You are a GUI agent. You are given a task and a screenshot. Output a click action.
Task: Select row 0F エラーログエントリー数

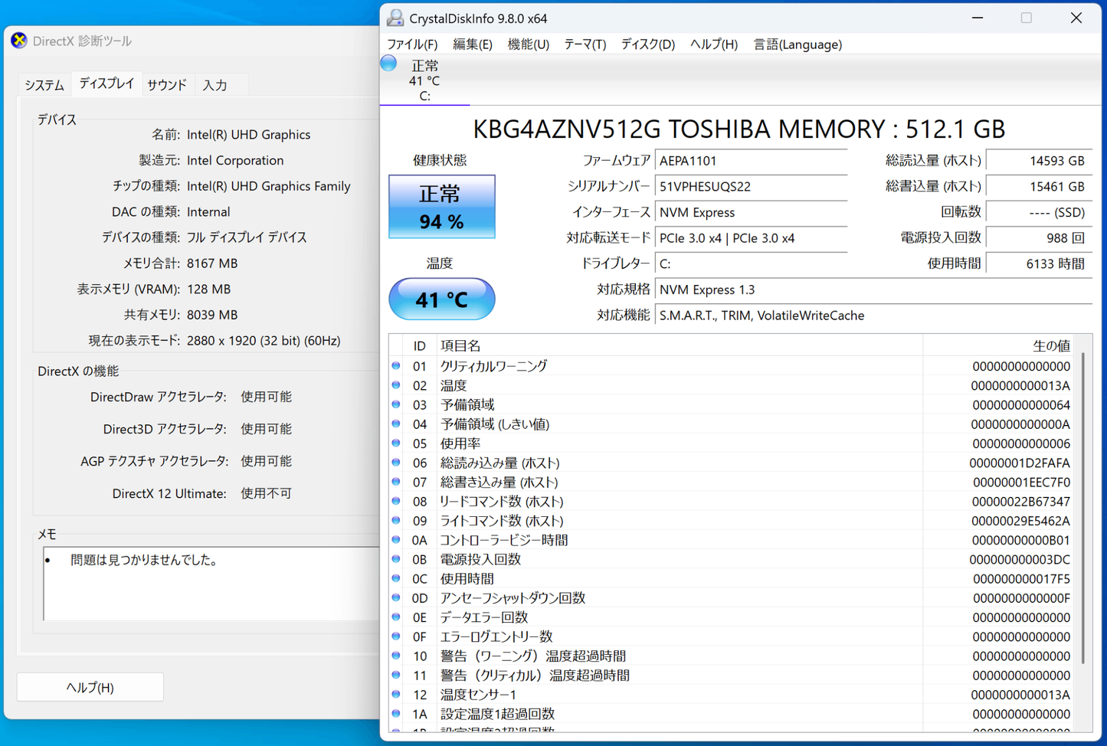[x=732, y=636]
